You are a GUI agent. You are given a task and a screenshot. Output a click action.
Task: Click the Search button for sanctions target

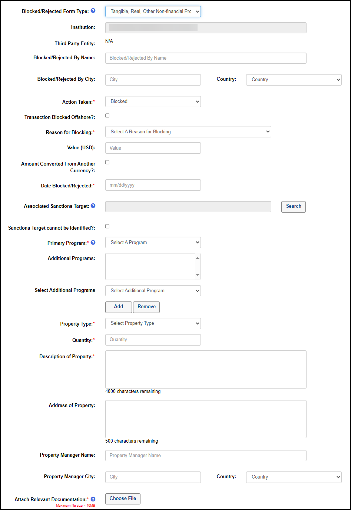click(x=293, y=207)
